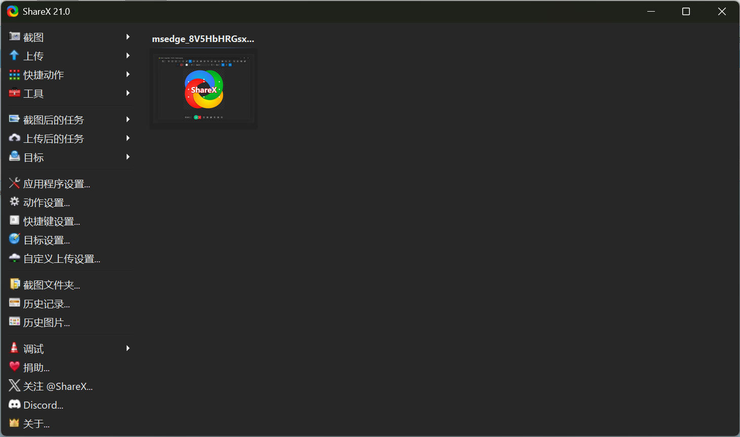Open the Discord... link
This screenshot has height=437, width=740.
[70, 405]
